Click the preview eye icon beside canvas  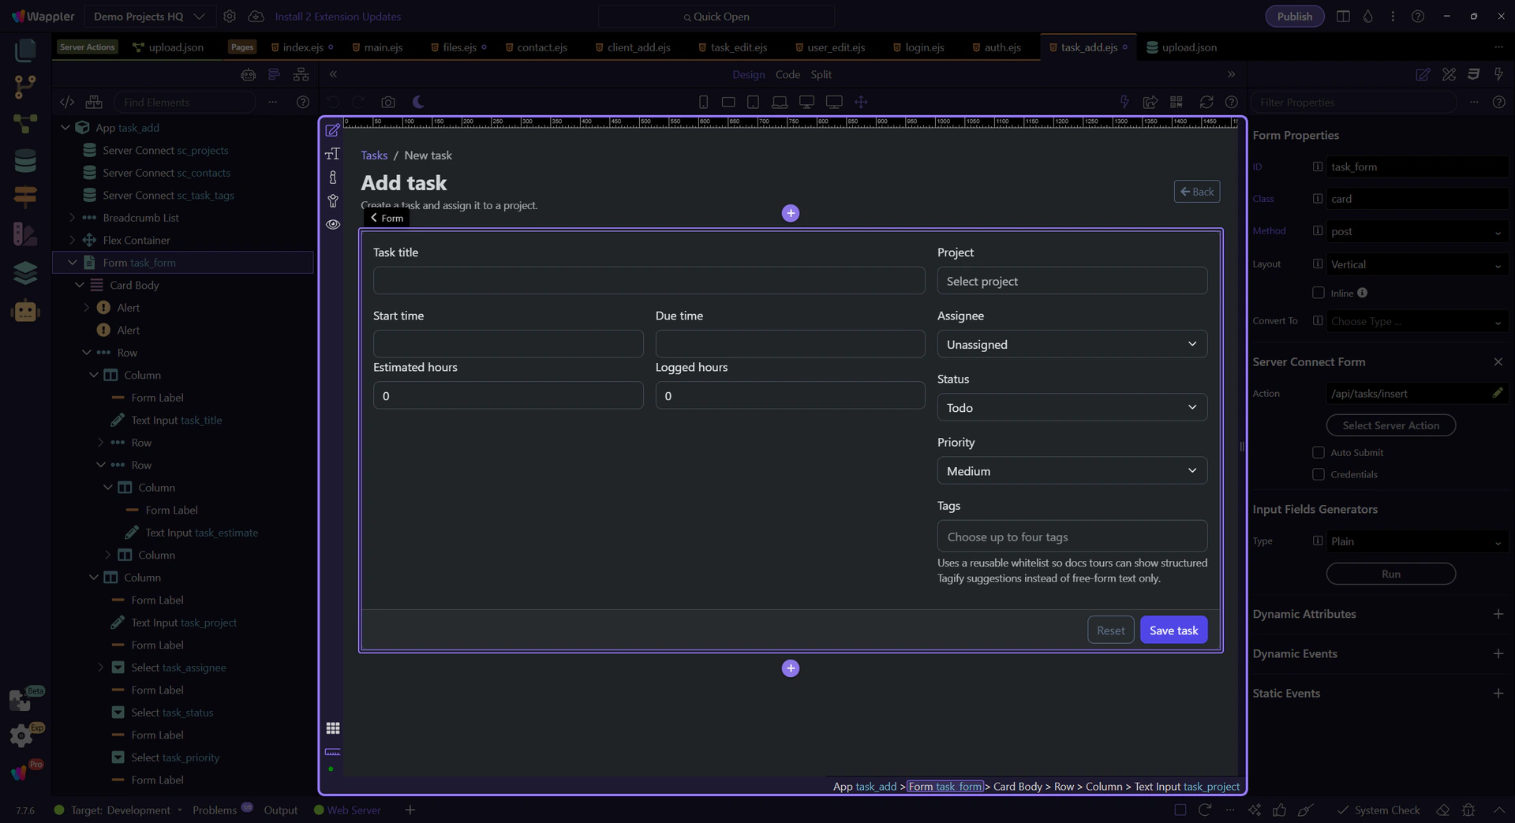[333, 224]
